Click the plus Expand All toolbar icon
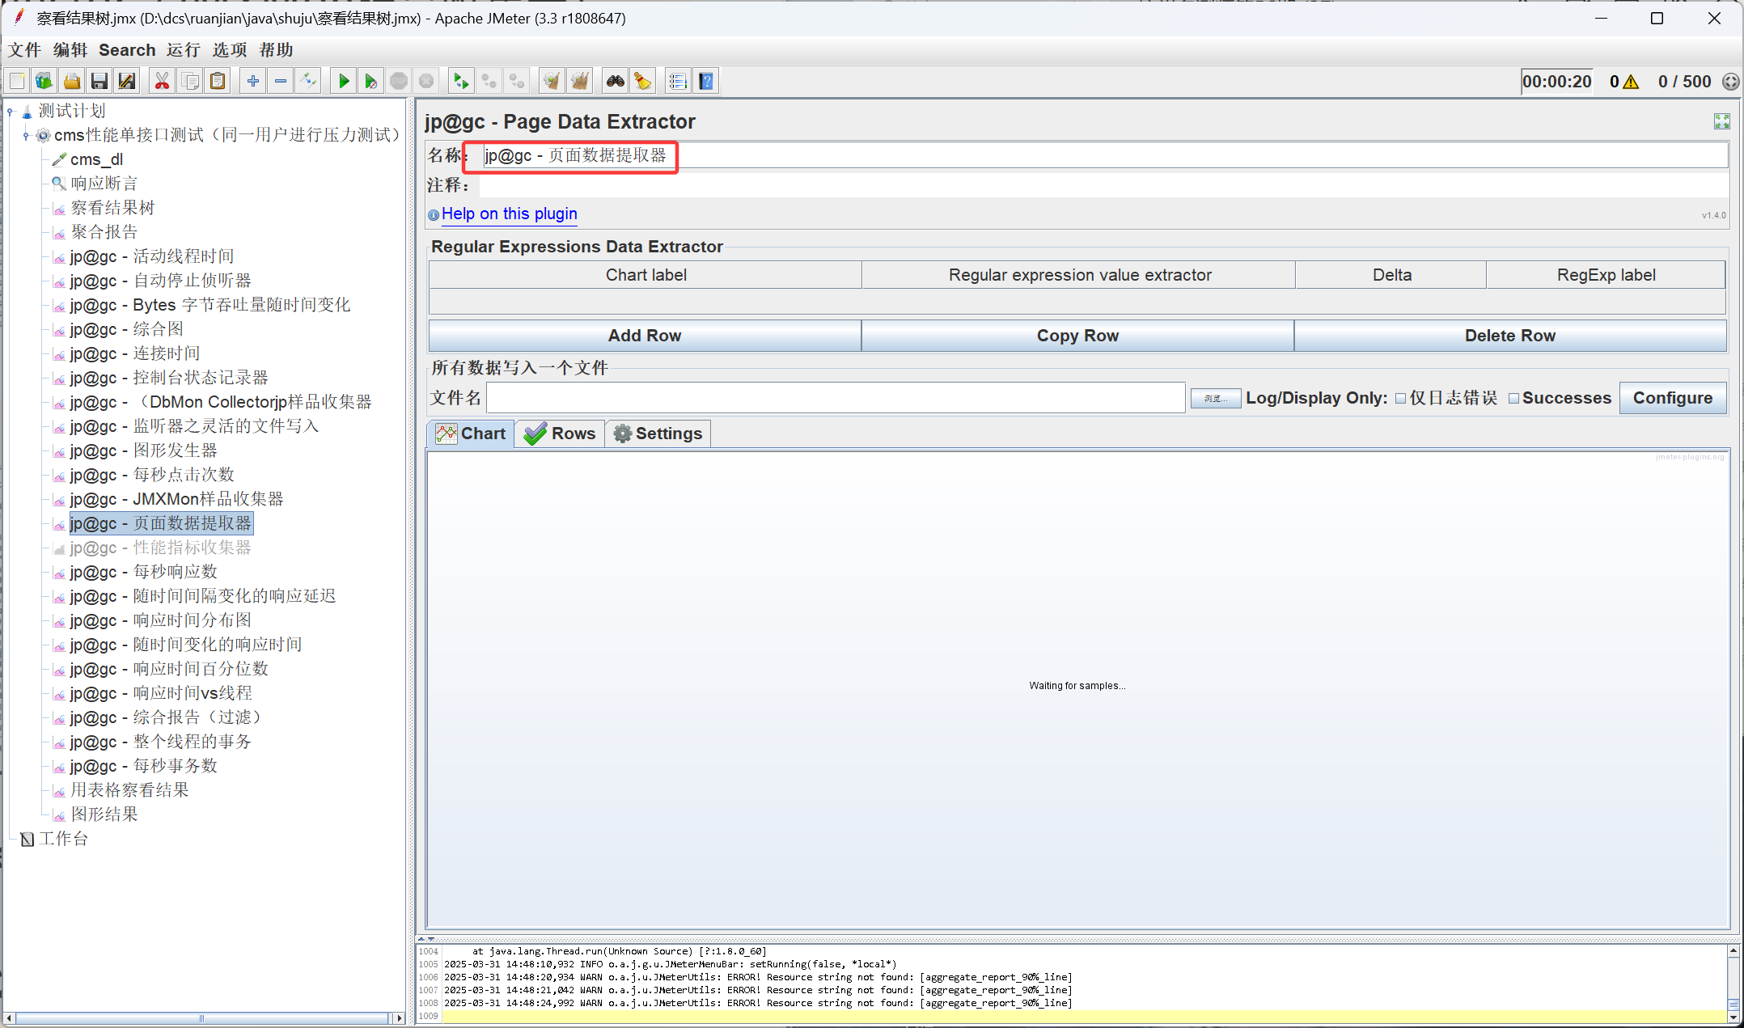The height and width of the screenshot is (1028, 1744). click(x=253, y=81)
